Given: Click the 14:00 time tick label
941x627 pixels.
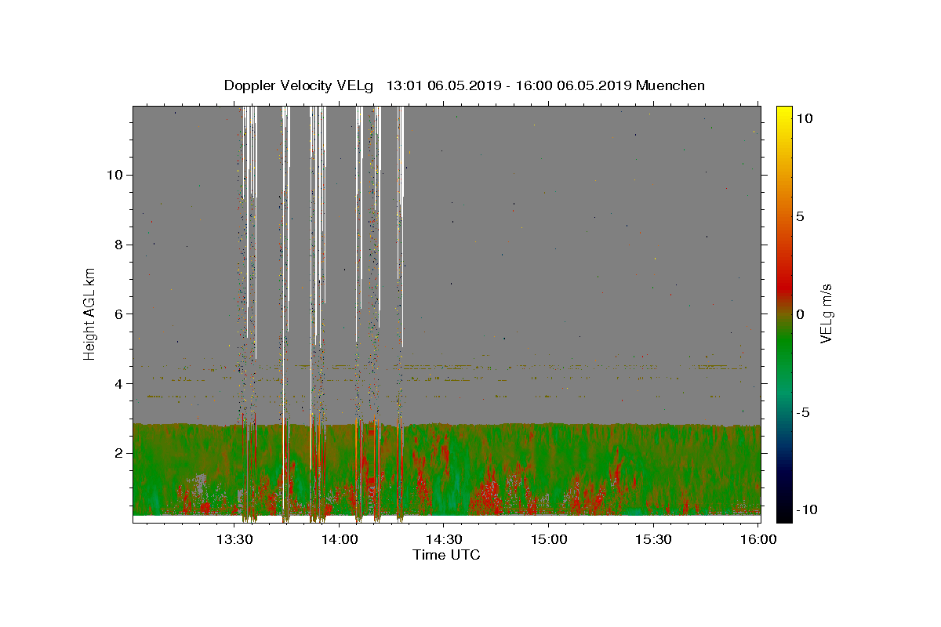Looking at the screenshot, I should [340, 539].
